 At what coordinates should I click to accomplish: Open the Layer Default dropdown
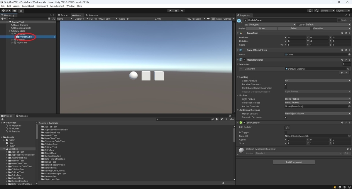click(328, 25)
